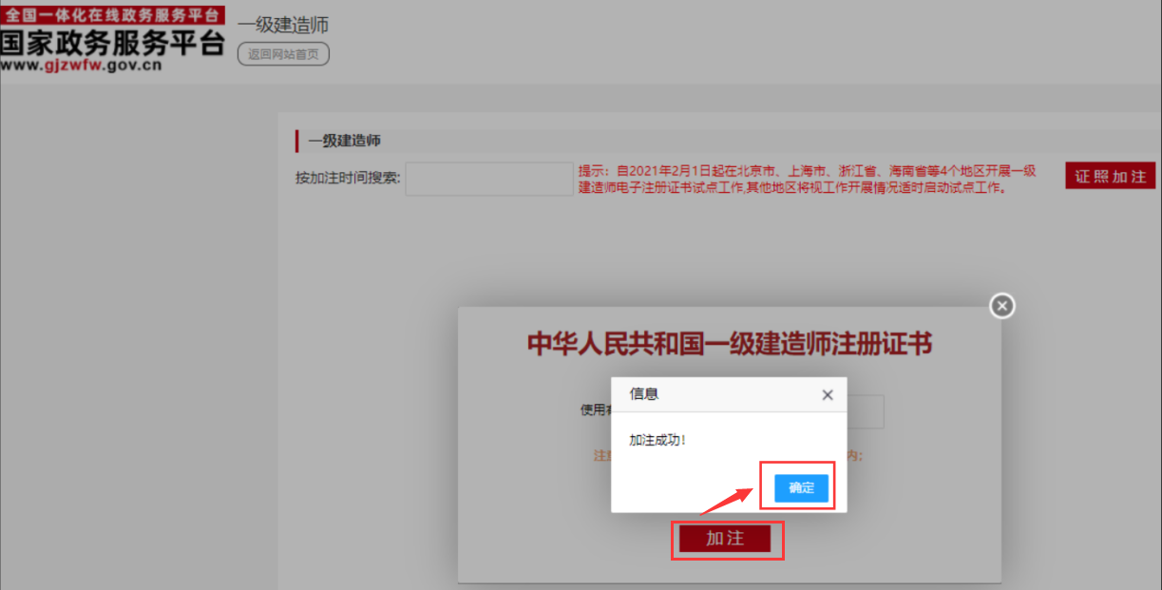Click the blue 确定 button
1162x590 pixels.
click(x=801, y=487)
